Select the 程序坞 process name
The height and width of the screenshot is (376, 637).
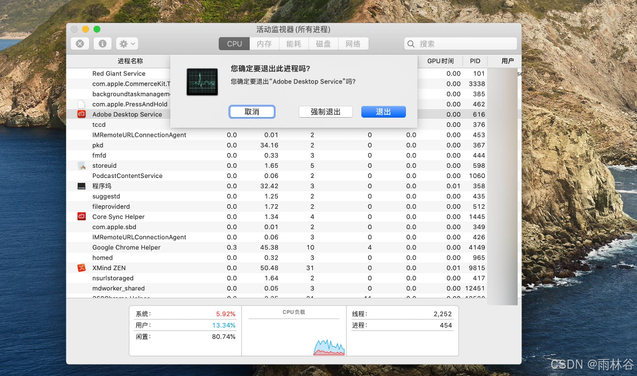pos(101,186)
